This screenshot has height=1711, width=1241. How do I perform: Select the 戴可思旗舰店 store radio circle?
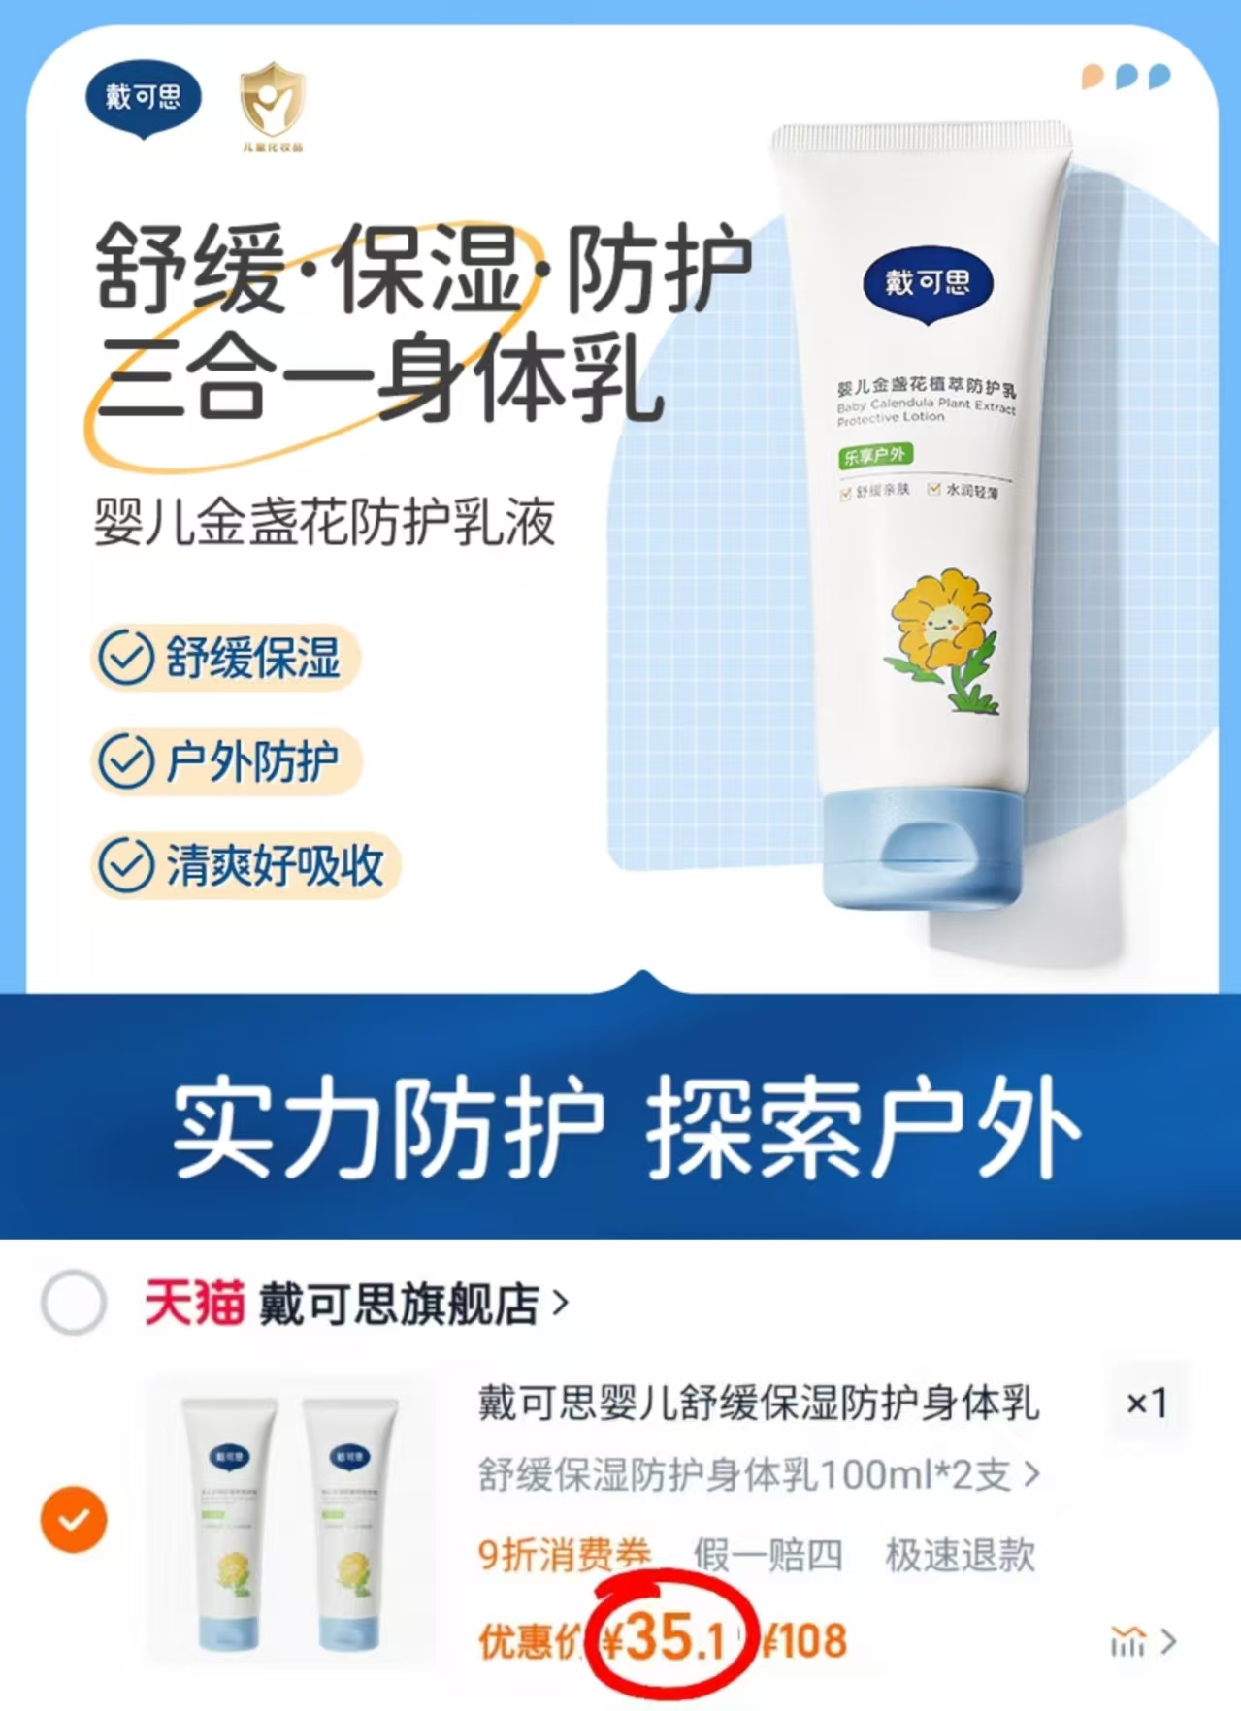click(74, 1302)
